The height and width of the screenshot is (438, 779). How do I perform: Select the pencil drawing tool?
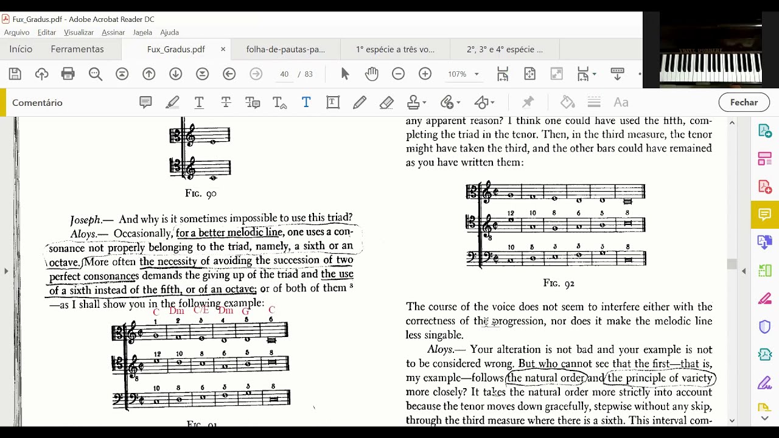point(360,102)
